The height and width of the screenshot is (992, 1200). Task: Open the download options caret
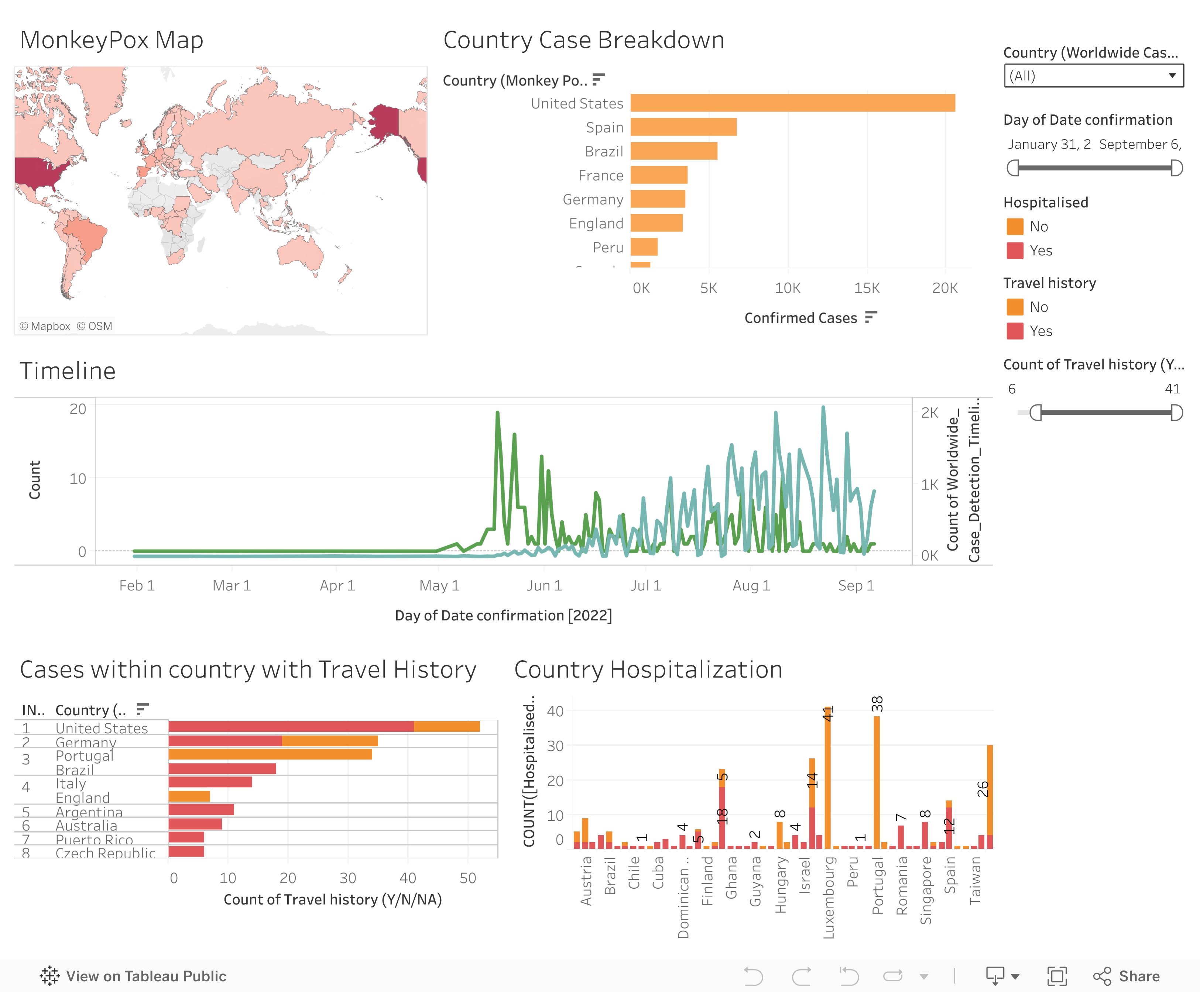click(1015, 976)
